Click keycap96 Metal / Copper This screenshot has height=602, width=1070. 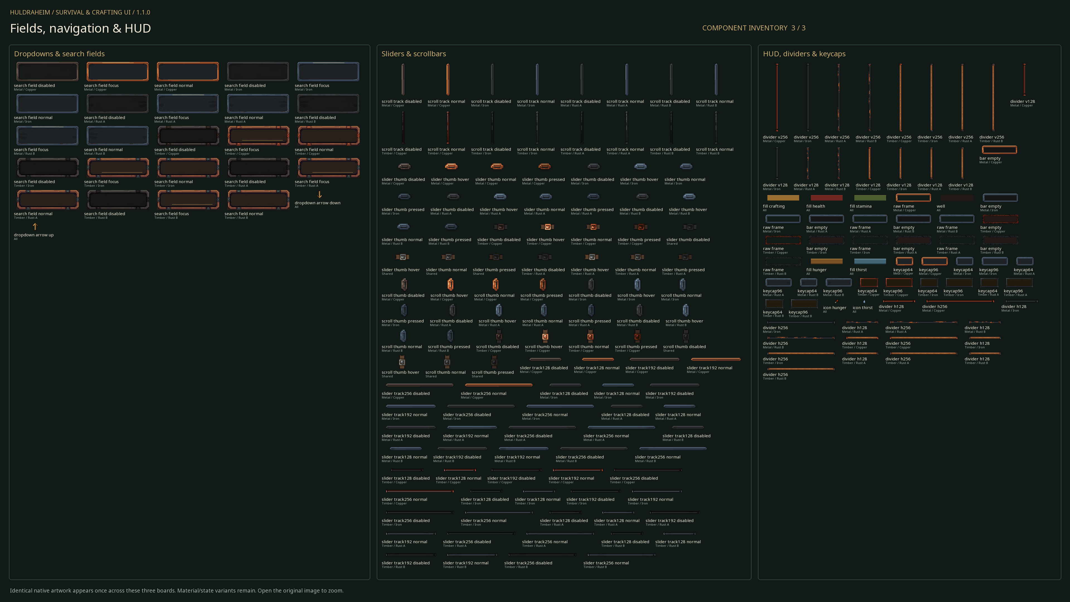(935, 261)
